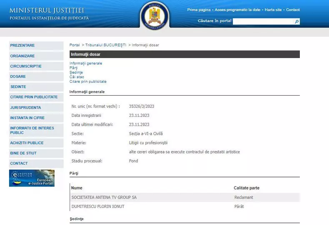The width and height of the screenshot is (329, 225).
Task: Open BINE DE STIUT sidebar item
Action: pyautogui.click(x=36, y=153)
